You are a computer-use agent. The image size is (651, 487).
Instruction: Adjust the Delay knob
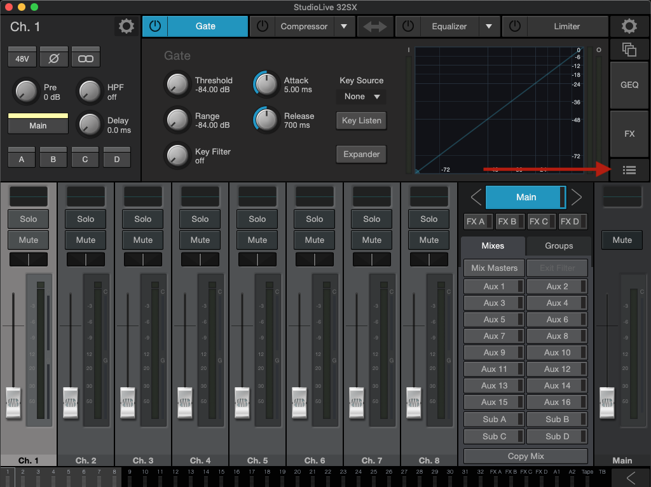[90, 124]
